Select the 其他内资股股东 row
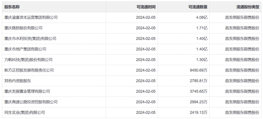This screenshot has height=119, width=263. [x=18, y=81]
